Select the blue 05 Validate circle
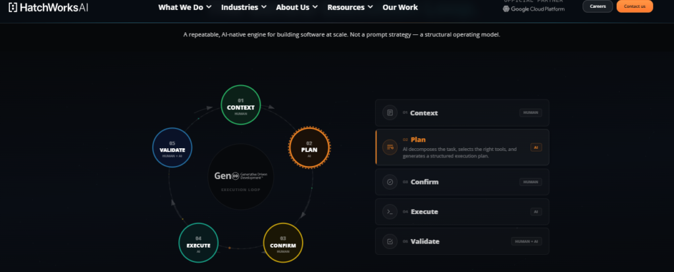 (172, 148)
